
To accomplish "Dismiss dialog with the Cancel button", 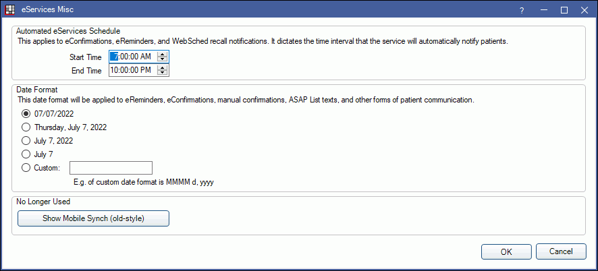I will (561, 251).
